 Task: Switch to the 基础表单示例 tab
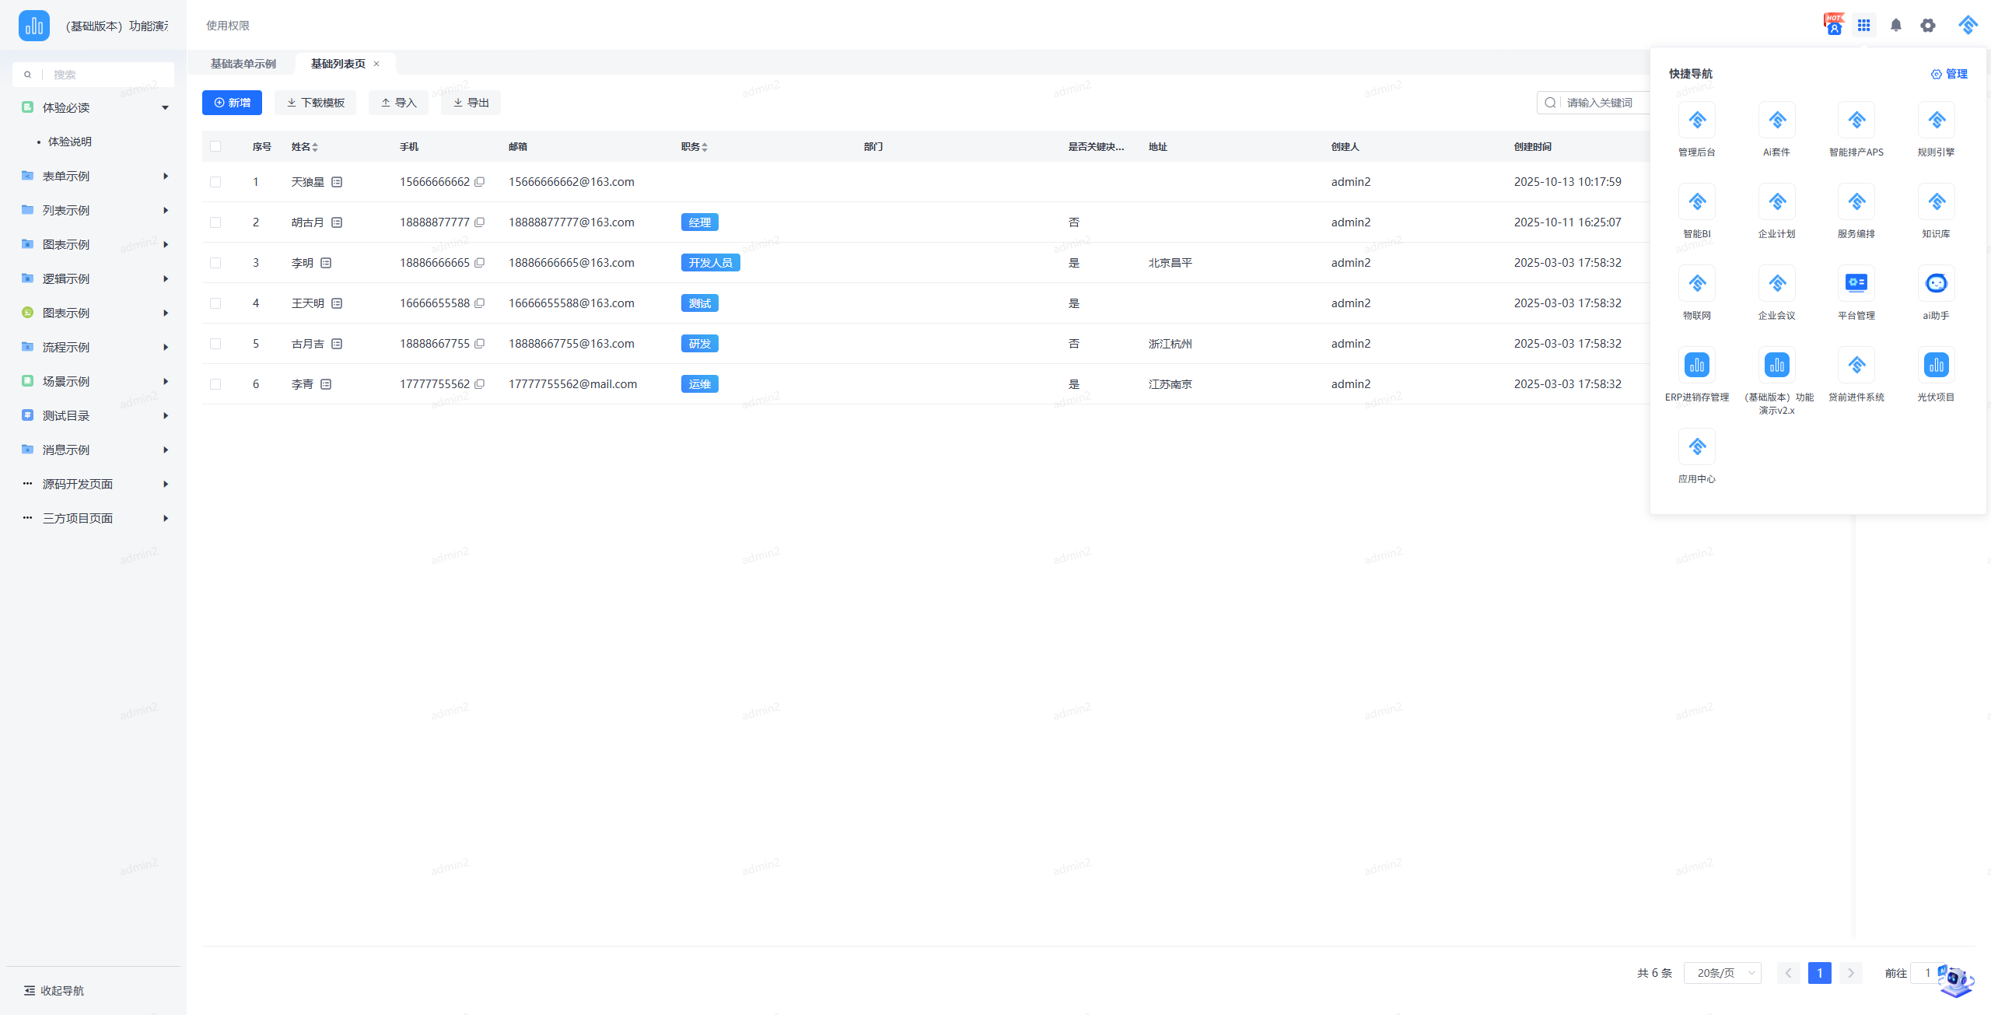tap(243, 64)
